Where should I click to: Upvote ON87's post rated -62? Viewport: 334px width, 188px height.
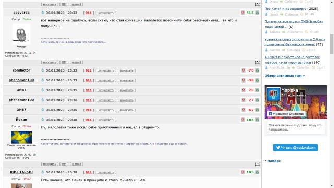(257, 110)
